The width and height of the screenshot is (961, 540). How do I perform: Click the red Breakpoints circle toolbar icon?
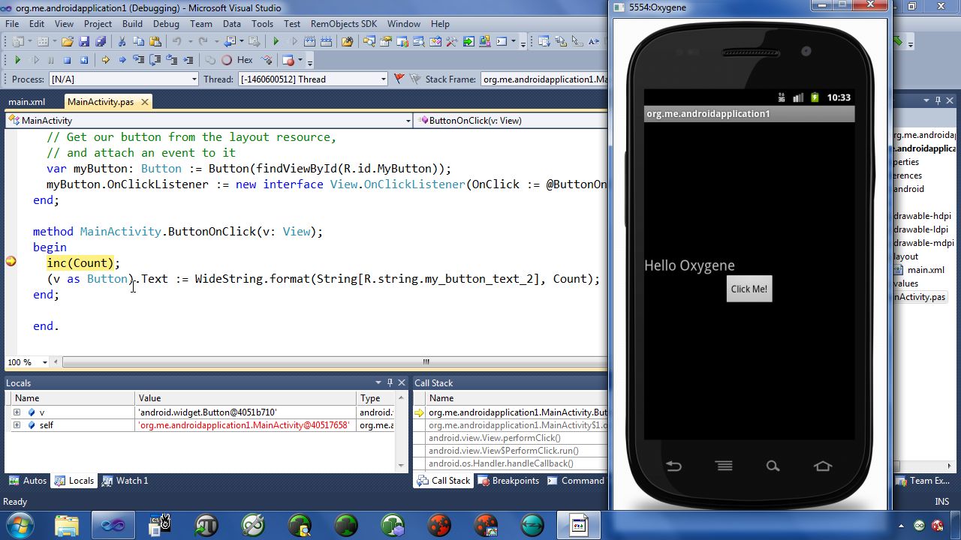[x=288, y=60]
